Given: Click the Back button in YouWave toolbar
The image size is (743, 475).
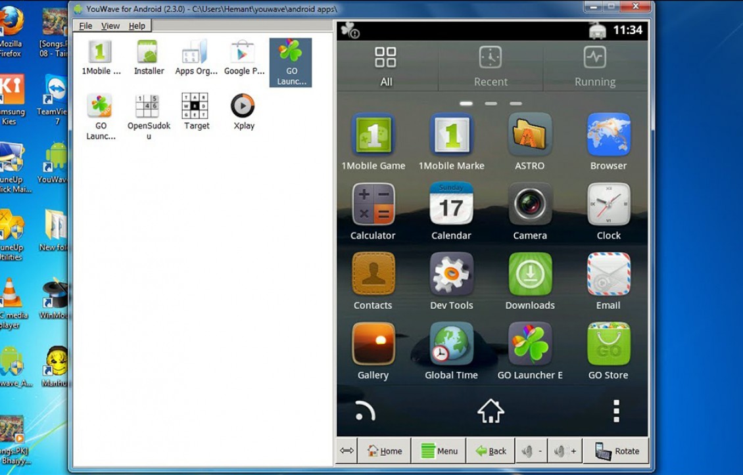Looking at the screenshot, I should coord(491,451).
